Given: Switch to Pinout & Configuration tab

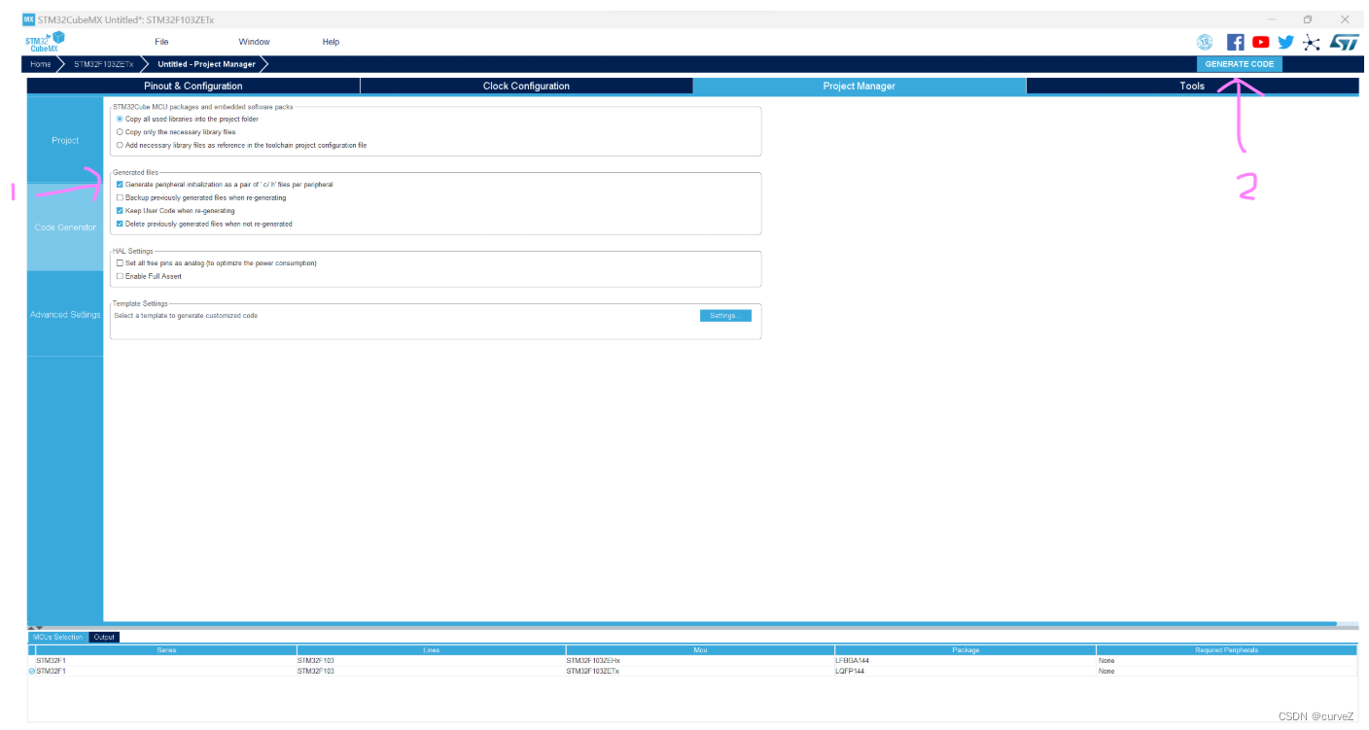Looking at the screenshot, I should click(193, 86).
